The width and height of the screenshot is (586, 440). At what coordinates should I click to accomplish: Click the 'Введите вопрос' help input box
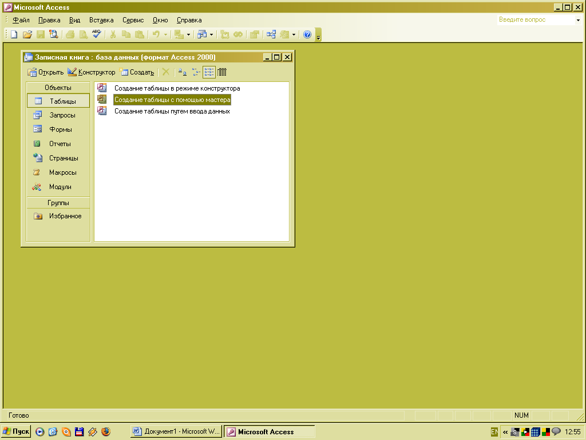coord(536,20)
